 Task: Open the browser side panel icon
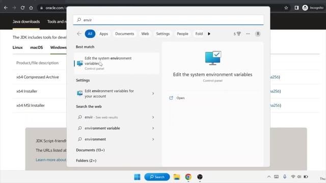tap(296, 8)
